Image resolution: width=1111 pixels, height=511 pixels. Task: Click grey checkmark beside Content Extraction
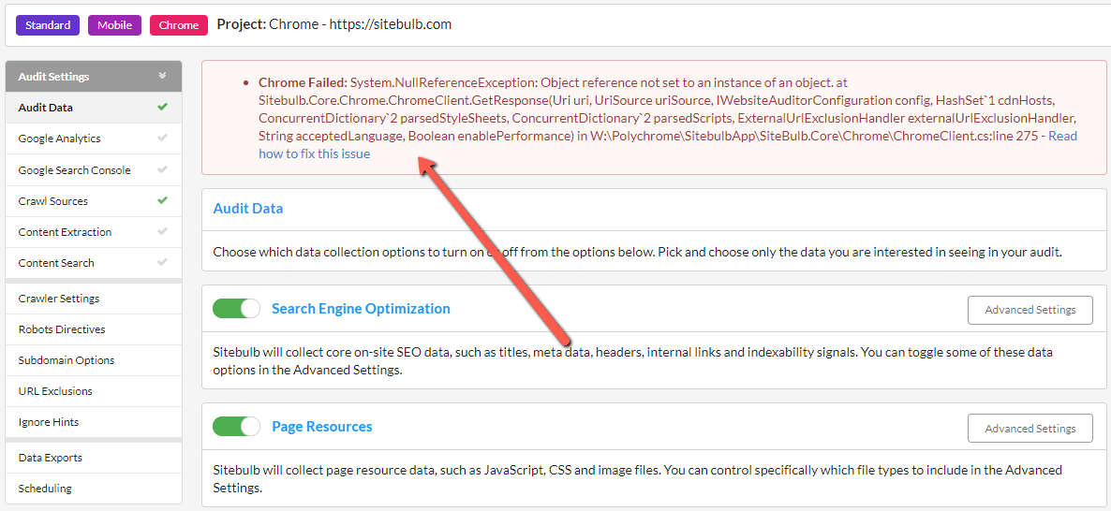(162, 231)
